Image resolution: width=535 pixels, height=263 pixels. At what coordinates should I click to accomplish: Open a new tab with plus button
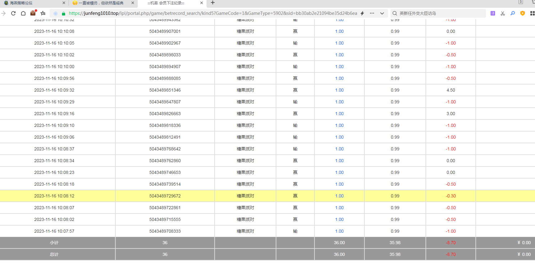pyautogui.click(x=213, y=3)
